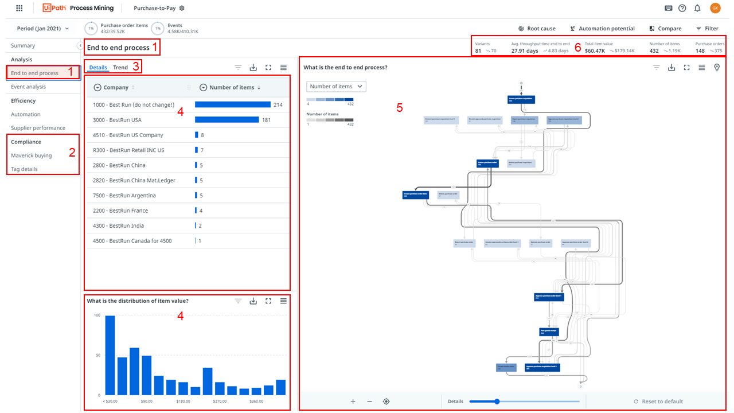
Task: Open the Period (Jan 2021) dropdown
Action: (x=42, y=28)
